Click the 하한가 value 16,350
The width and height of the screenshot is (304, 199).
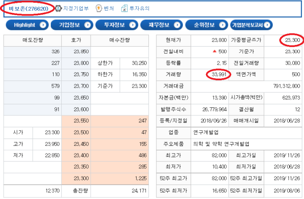click(x=139, y=75)
